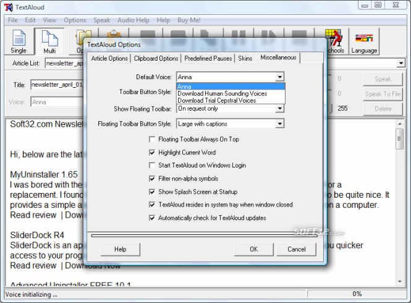Click 'Voice initializing ...' status text
This screenshot has height=303, width=411.
coord(31,294)
